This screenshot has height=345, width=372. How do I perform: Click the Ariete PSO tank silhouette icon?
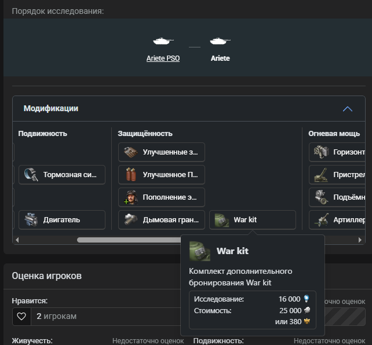click(163, 41)
